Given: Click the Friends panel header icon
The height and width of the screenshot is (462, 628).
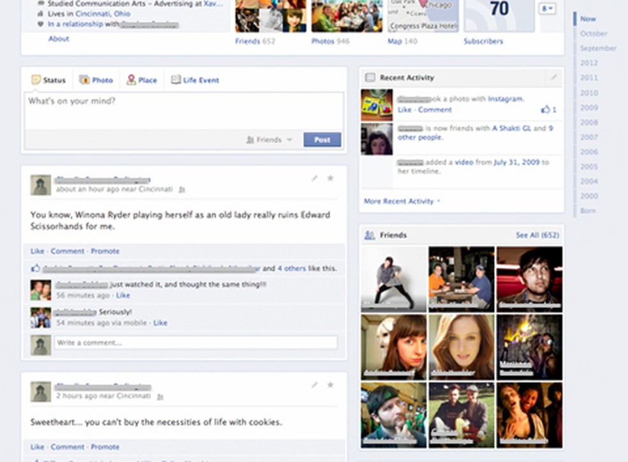Looking at the screenshot, I should [x=369, y=235].
